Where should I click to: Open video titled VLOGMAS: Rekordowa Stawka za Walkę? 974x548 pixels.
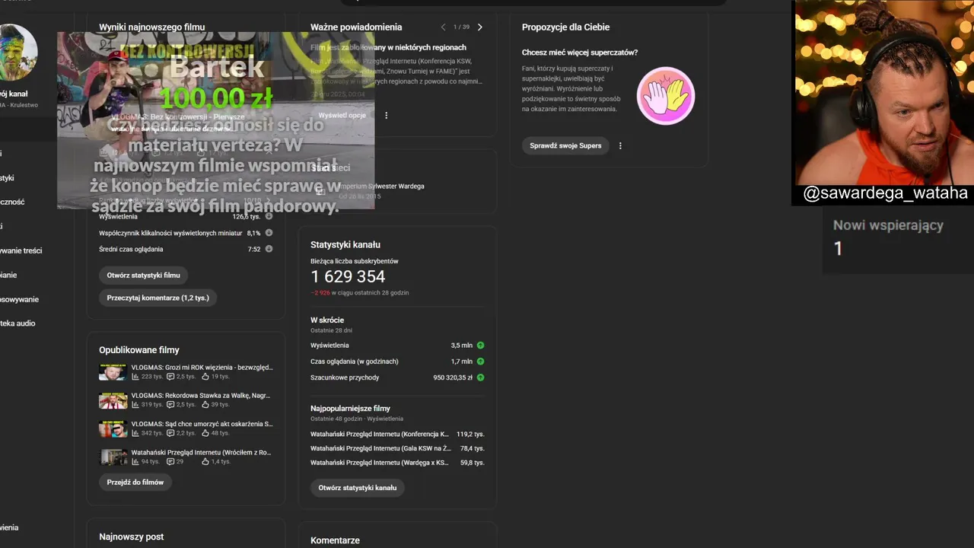(x=201, y=395)
